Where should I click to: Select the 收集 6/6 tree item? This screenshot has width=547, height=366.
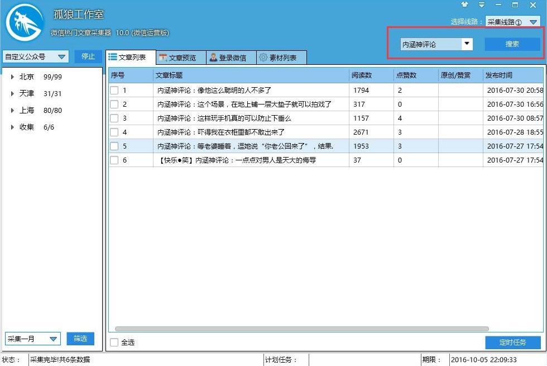click(x=37, y=127)
